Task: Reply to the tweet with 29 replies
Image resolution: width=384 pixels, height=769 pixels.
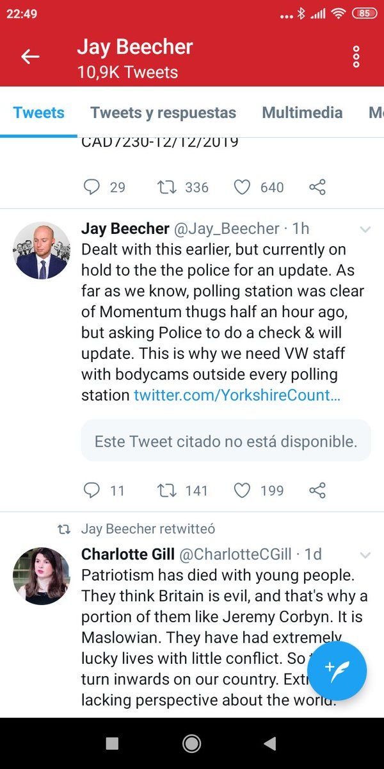Action: [92, 187]
